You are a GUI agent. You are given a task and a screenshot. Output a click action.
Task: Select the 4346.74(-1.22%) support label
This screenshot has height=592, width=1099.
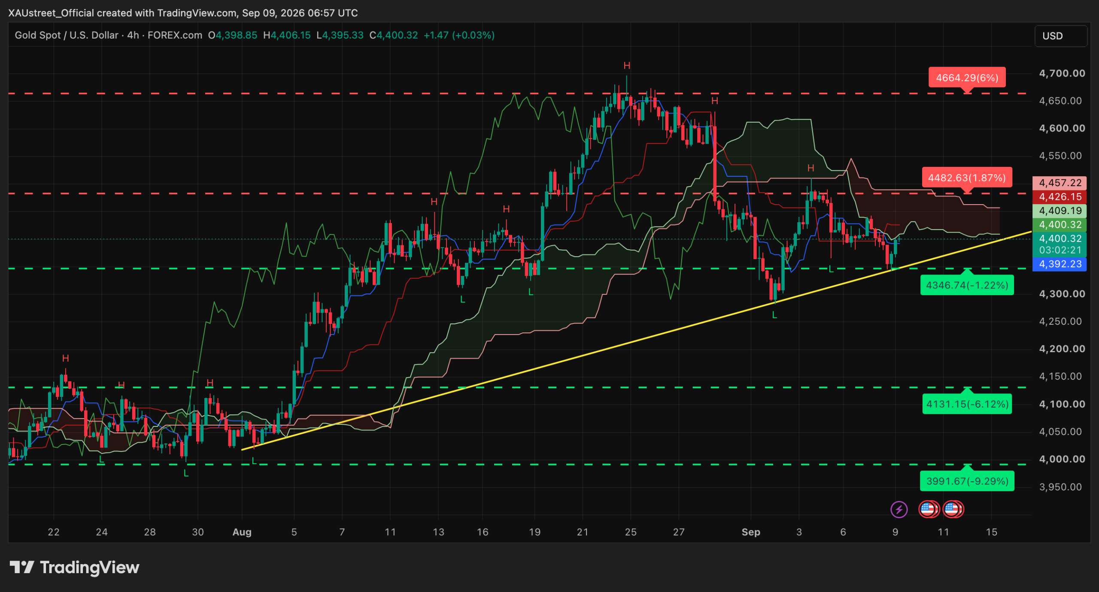967,285
